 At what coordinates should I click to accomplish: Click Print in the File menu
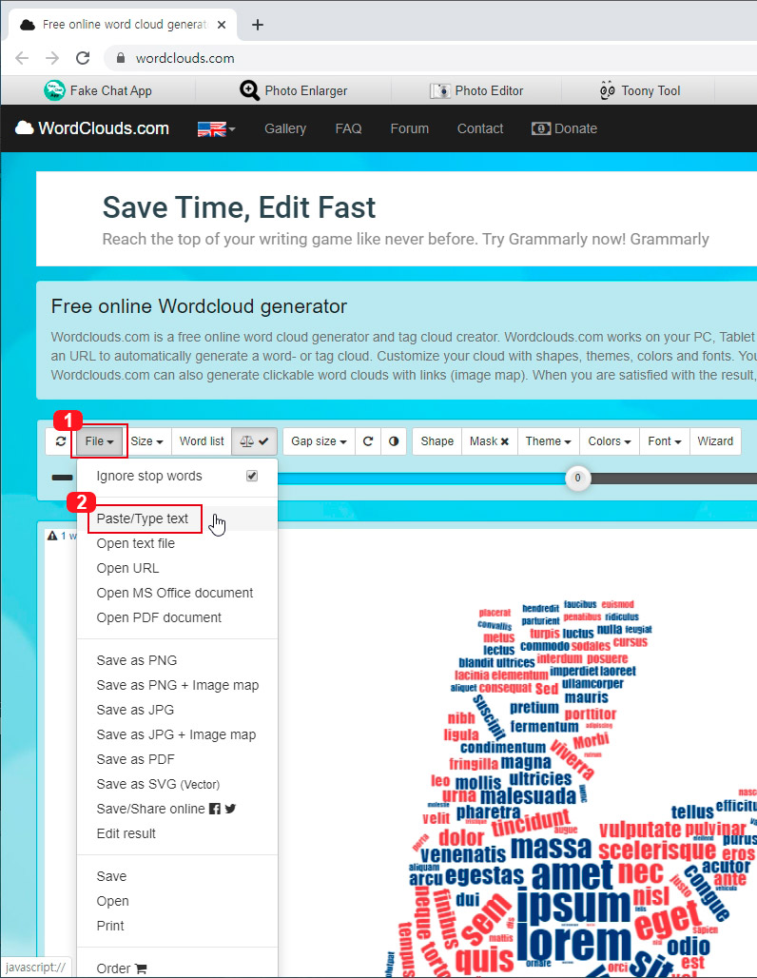click(x=177, y=927)
